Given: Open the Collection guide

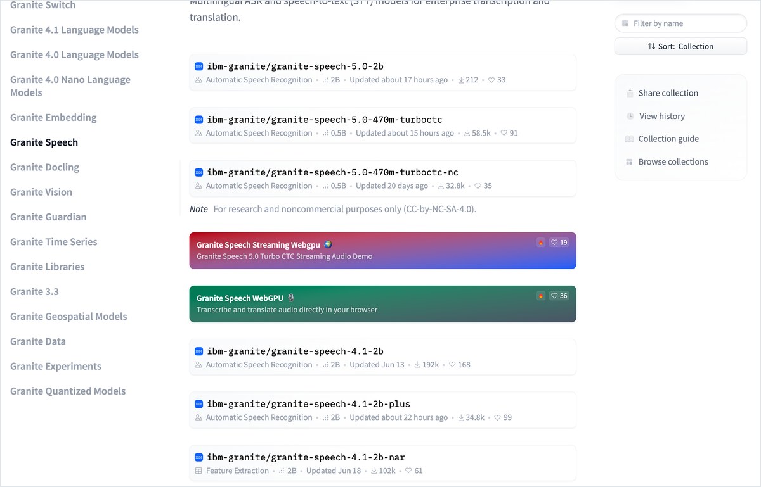Looking at the screenshot, I should point(668,139).
